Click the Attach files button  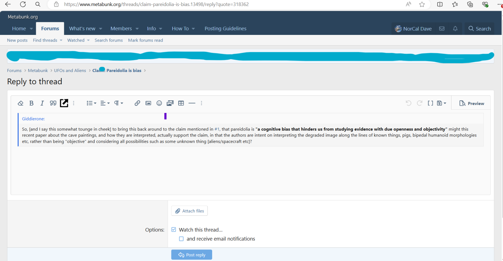tap(190, 211)
